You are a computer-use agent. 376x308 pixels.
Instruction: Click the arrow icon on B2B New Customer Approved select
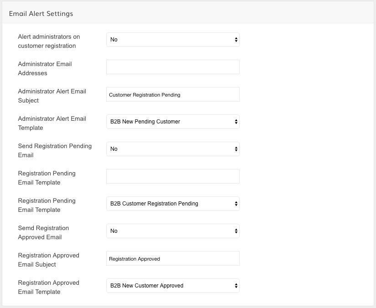[236, 286]
